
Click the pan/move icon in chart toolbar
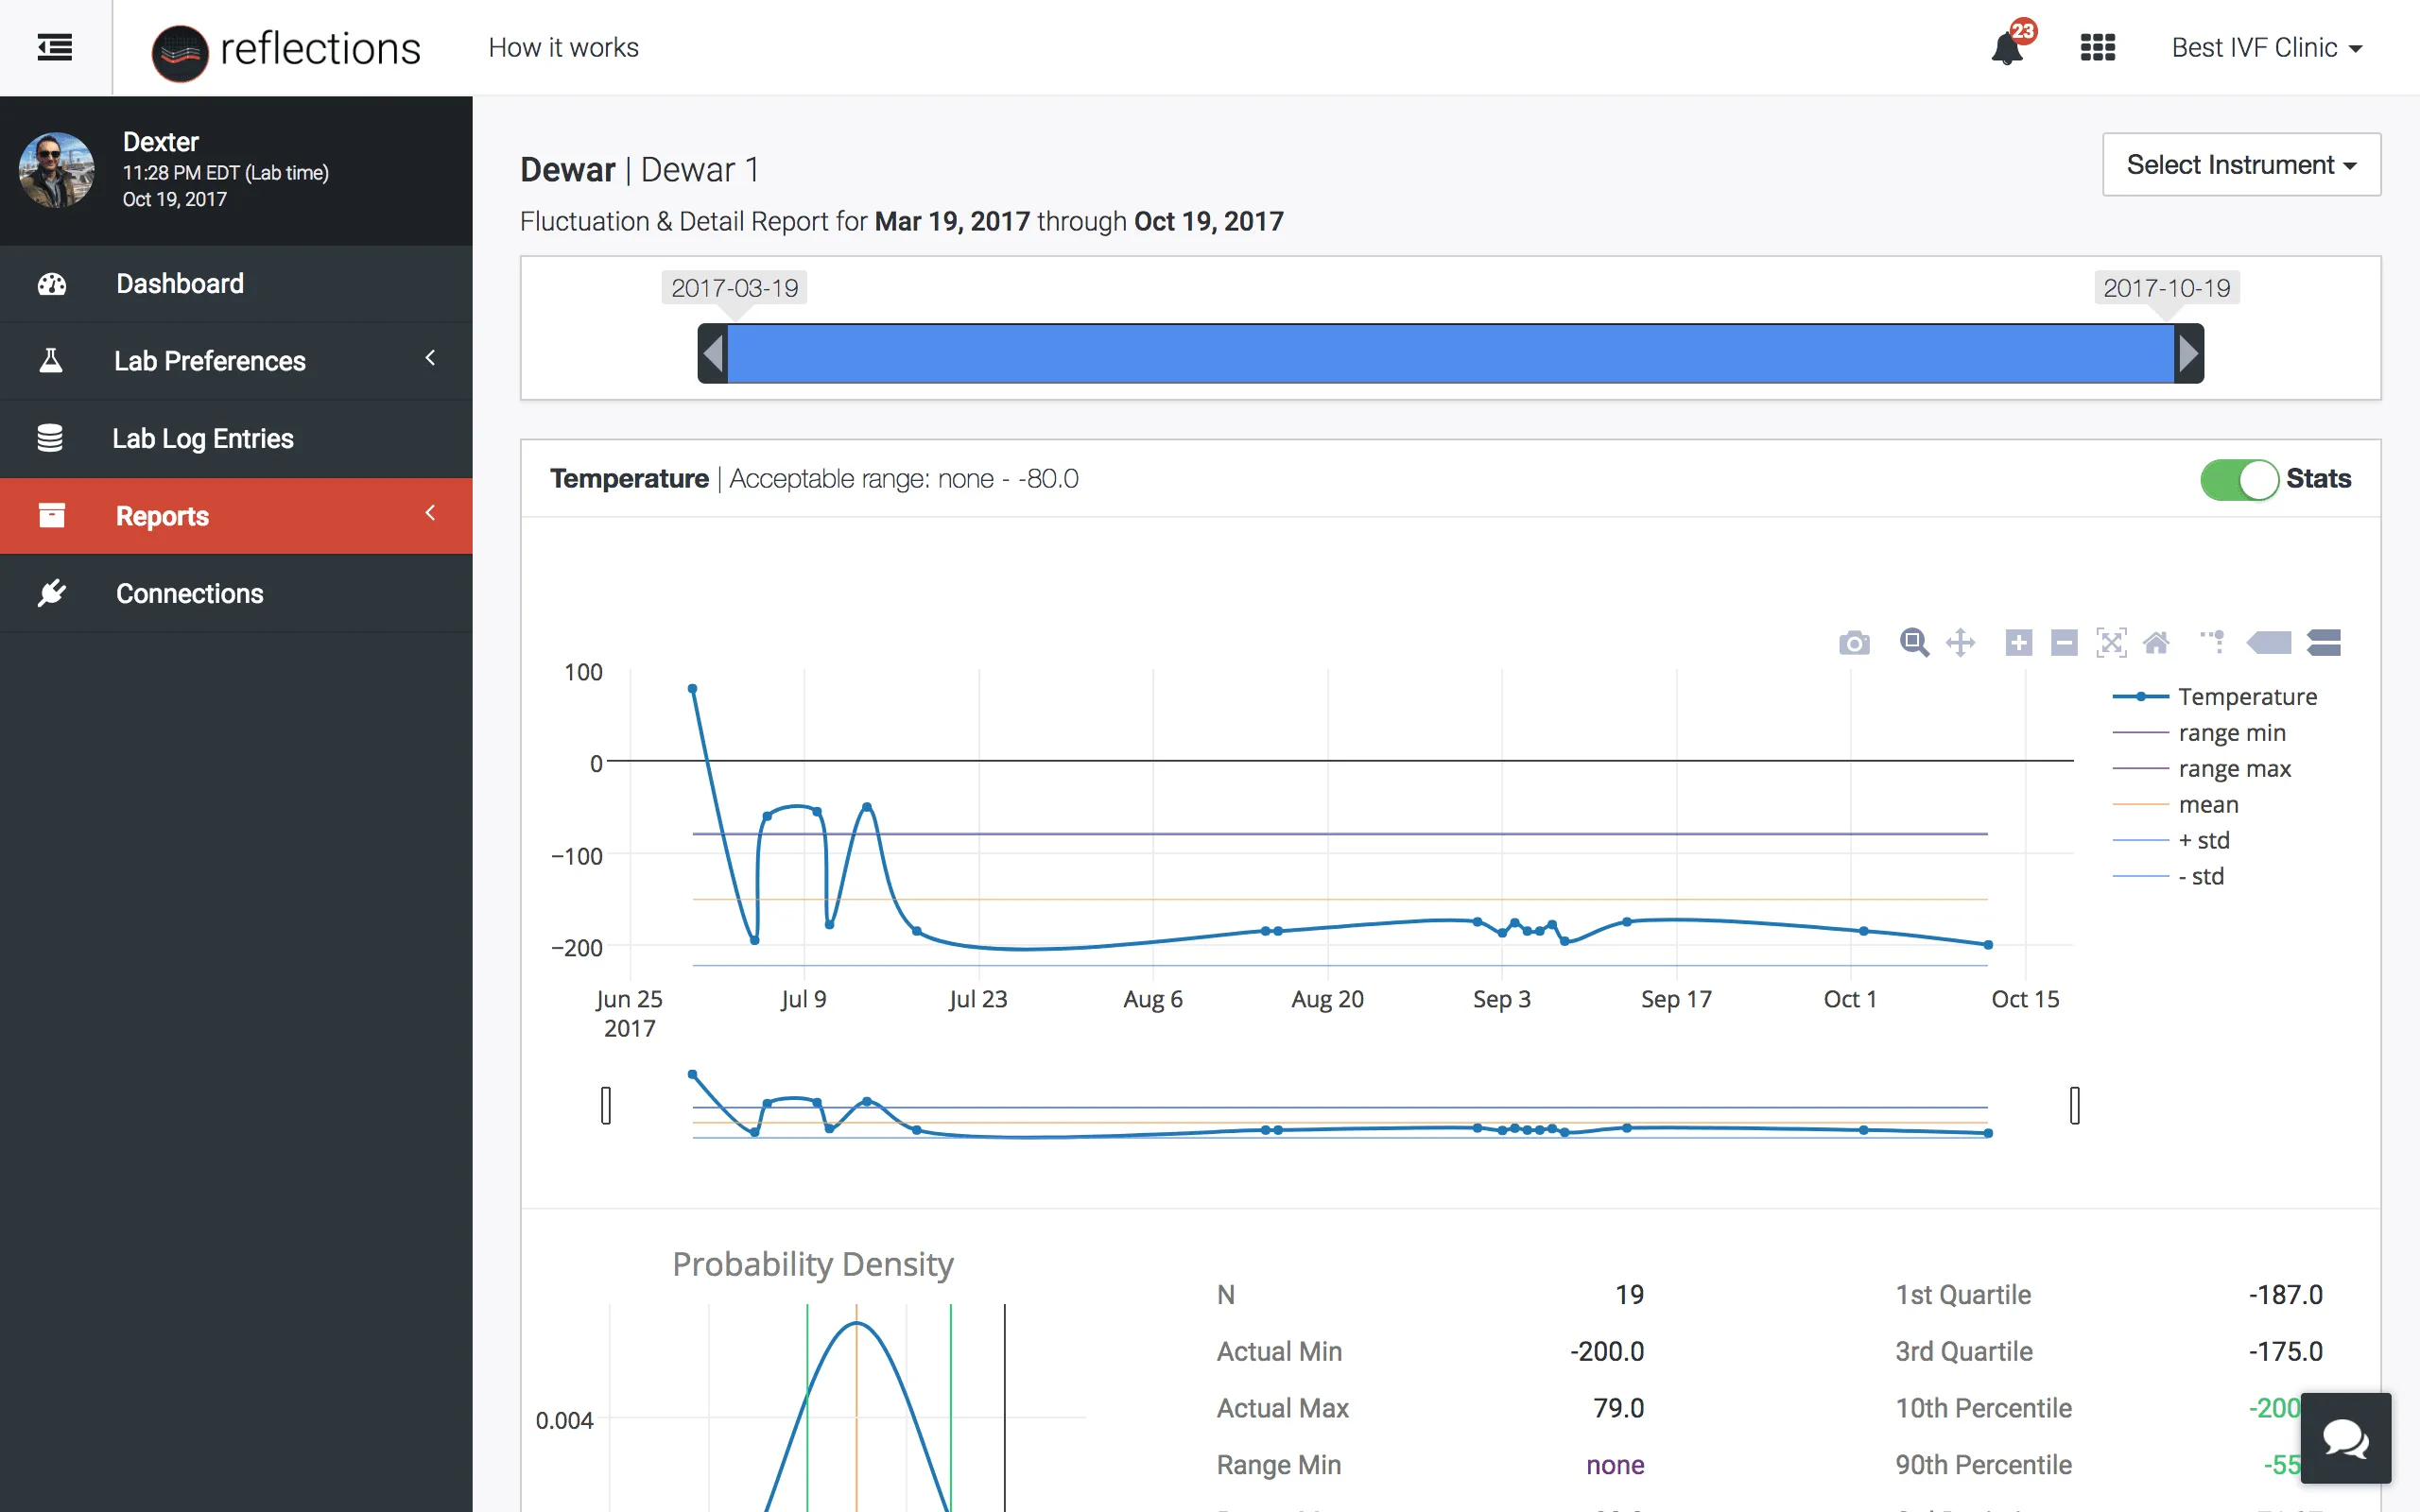pyautogui.click(x=1962, y=641)
